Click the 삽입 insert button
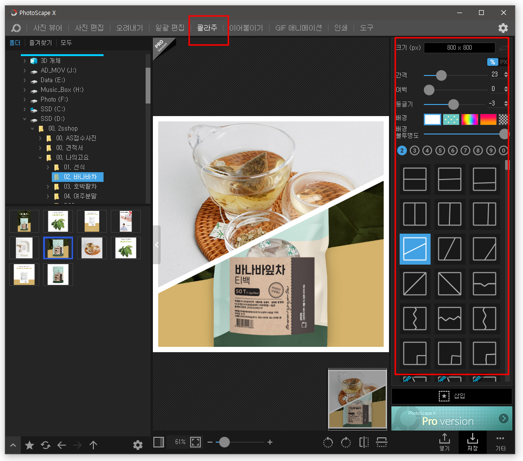 click(x=451, y=396)
